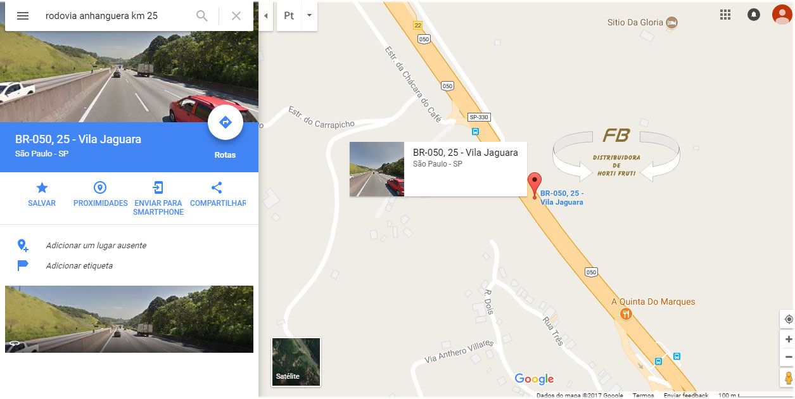Open the Street View panorama thumbnail
Image resolution: width=795 pixels, height=399 pixels.
pos(129,319)
